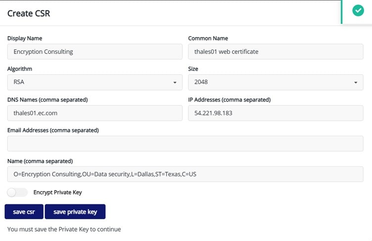
Task: Click the 'Algorithm' field label
Action: point(20,69)
